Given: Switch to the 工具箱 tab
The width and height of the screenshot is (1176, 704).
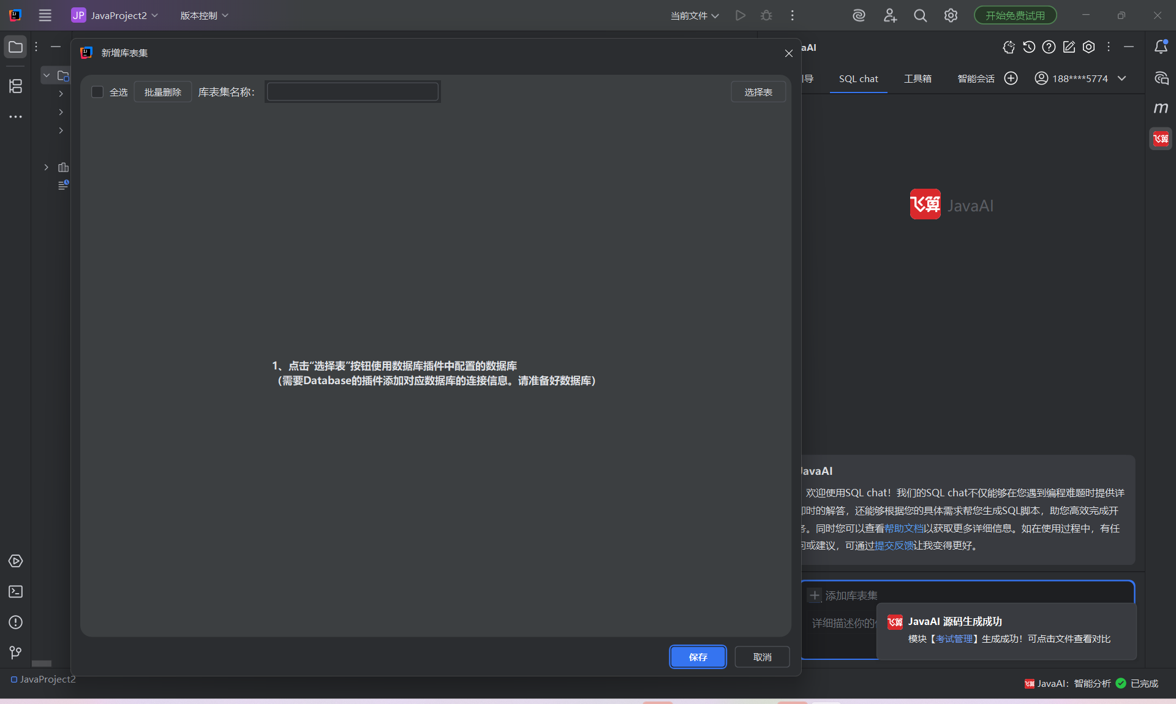Looking at the screenshot, I should pos(918,79).
